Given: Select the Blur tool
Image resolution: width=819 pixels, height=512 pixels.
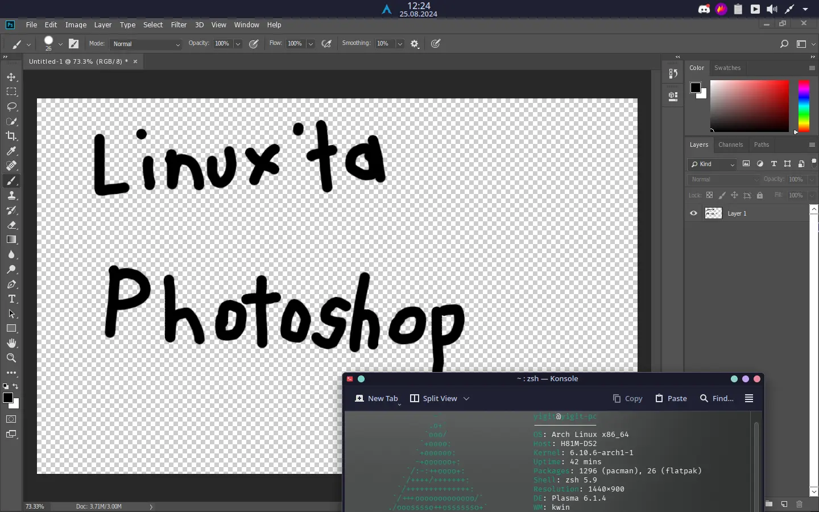Looking at the screenshot, I should pyautogui.click(x=11, y=254).
